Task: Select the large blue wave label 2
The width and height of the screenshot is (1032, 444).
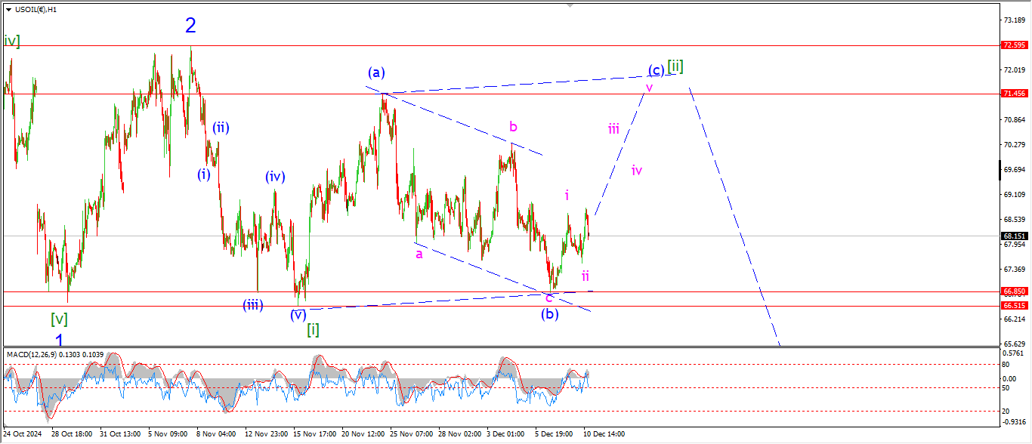Action: click(190, 26)
